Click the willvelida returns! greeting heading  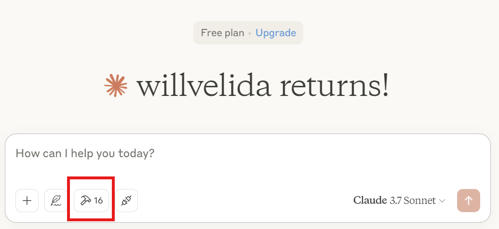pos(263,86)
